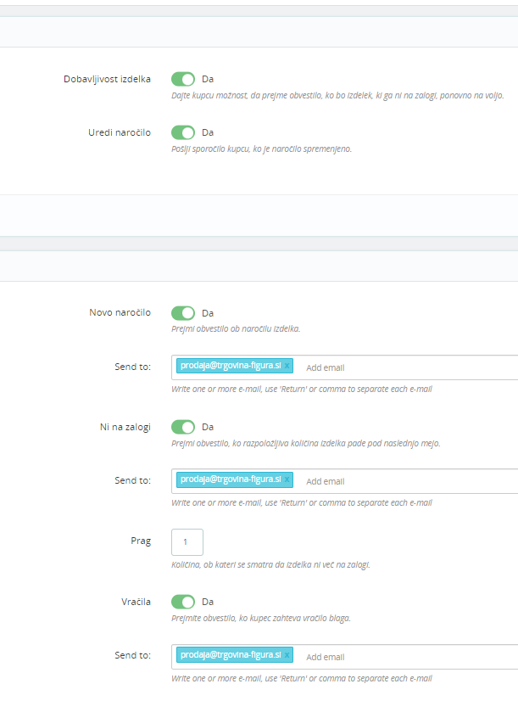
Task: Focus Add email field for Ni na zalogi
Action: coord(382,481)
